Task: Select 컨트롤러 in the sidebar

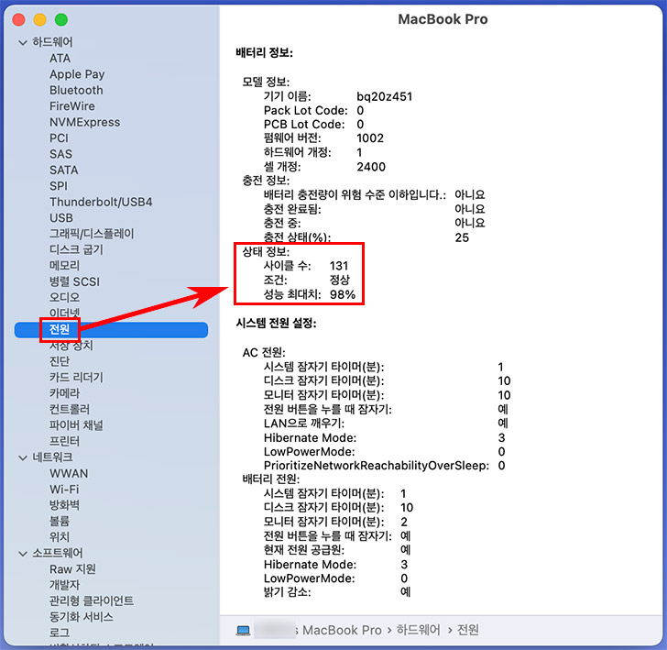Action: (70, 410)
